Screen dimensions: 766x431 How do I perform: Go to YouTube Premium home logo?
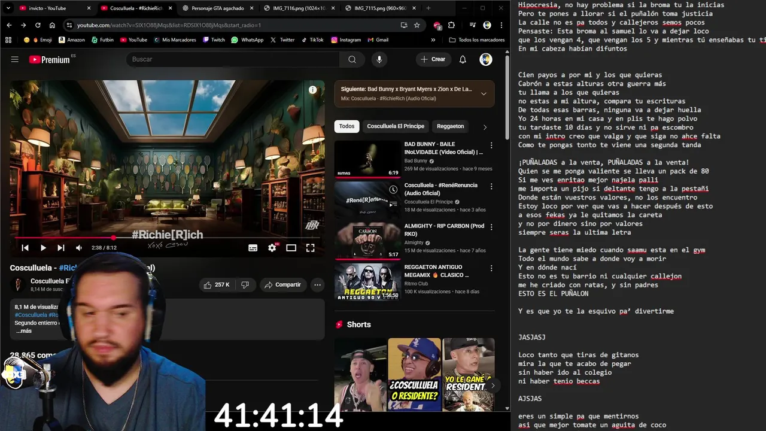50,59
